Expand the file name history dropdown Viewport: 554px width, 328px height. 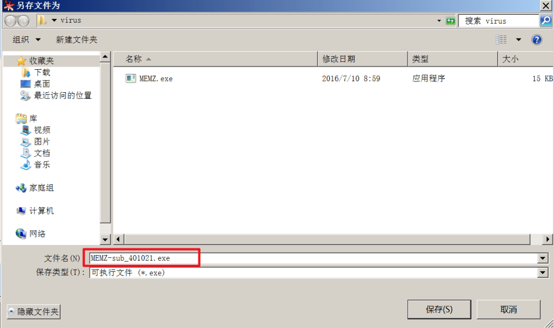[543, 258]
